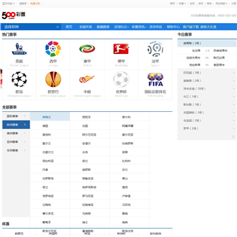Expand the 中乙 (1场) match list
The image size is (237, 237).
click(x=207, y=97)
